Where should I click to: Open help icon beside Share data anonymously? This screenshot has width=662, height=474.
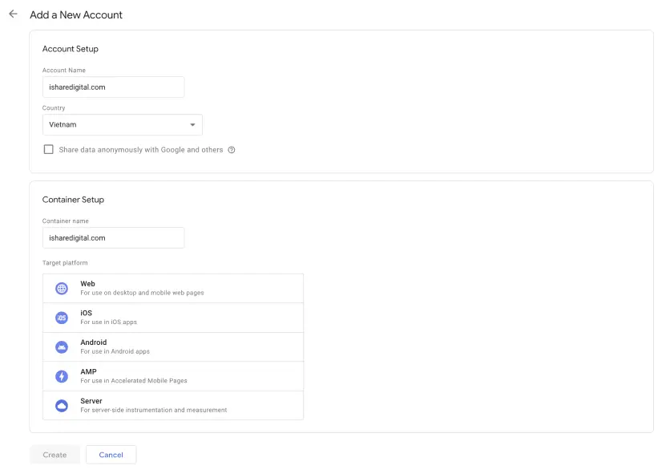[232, 149]
